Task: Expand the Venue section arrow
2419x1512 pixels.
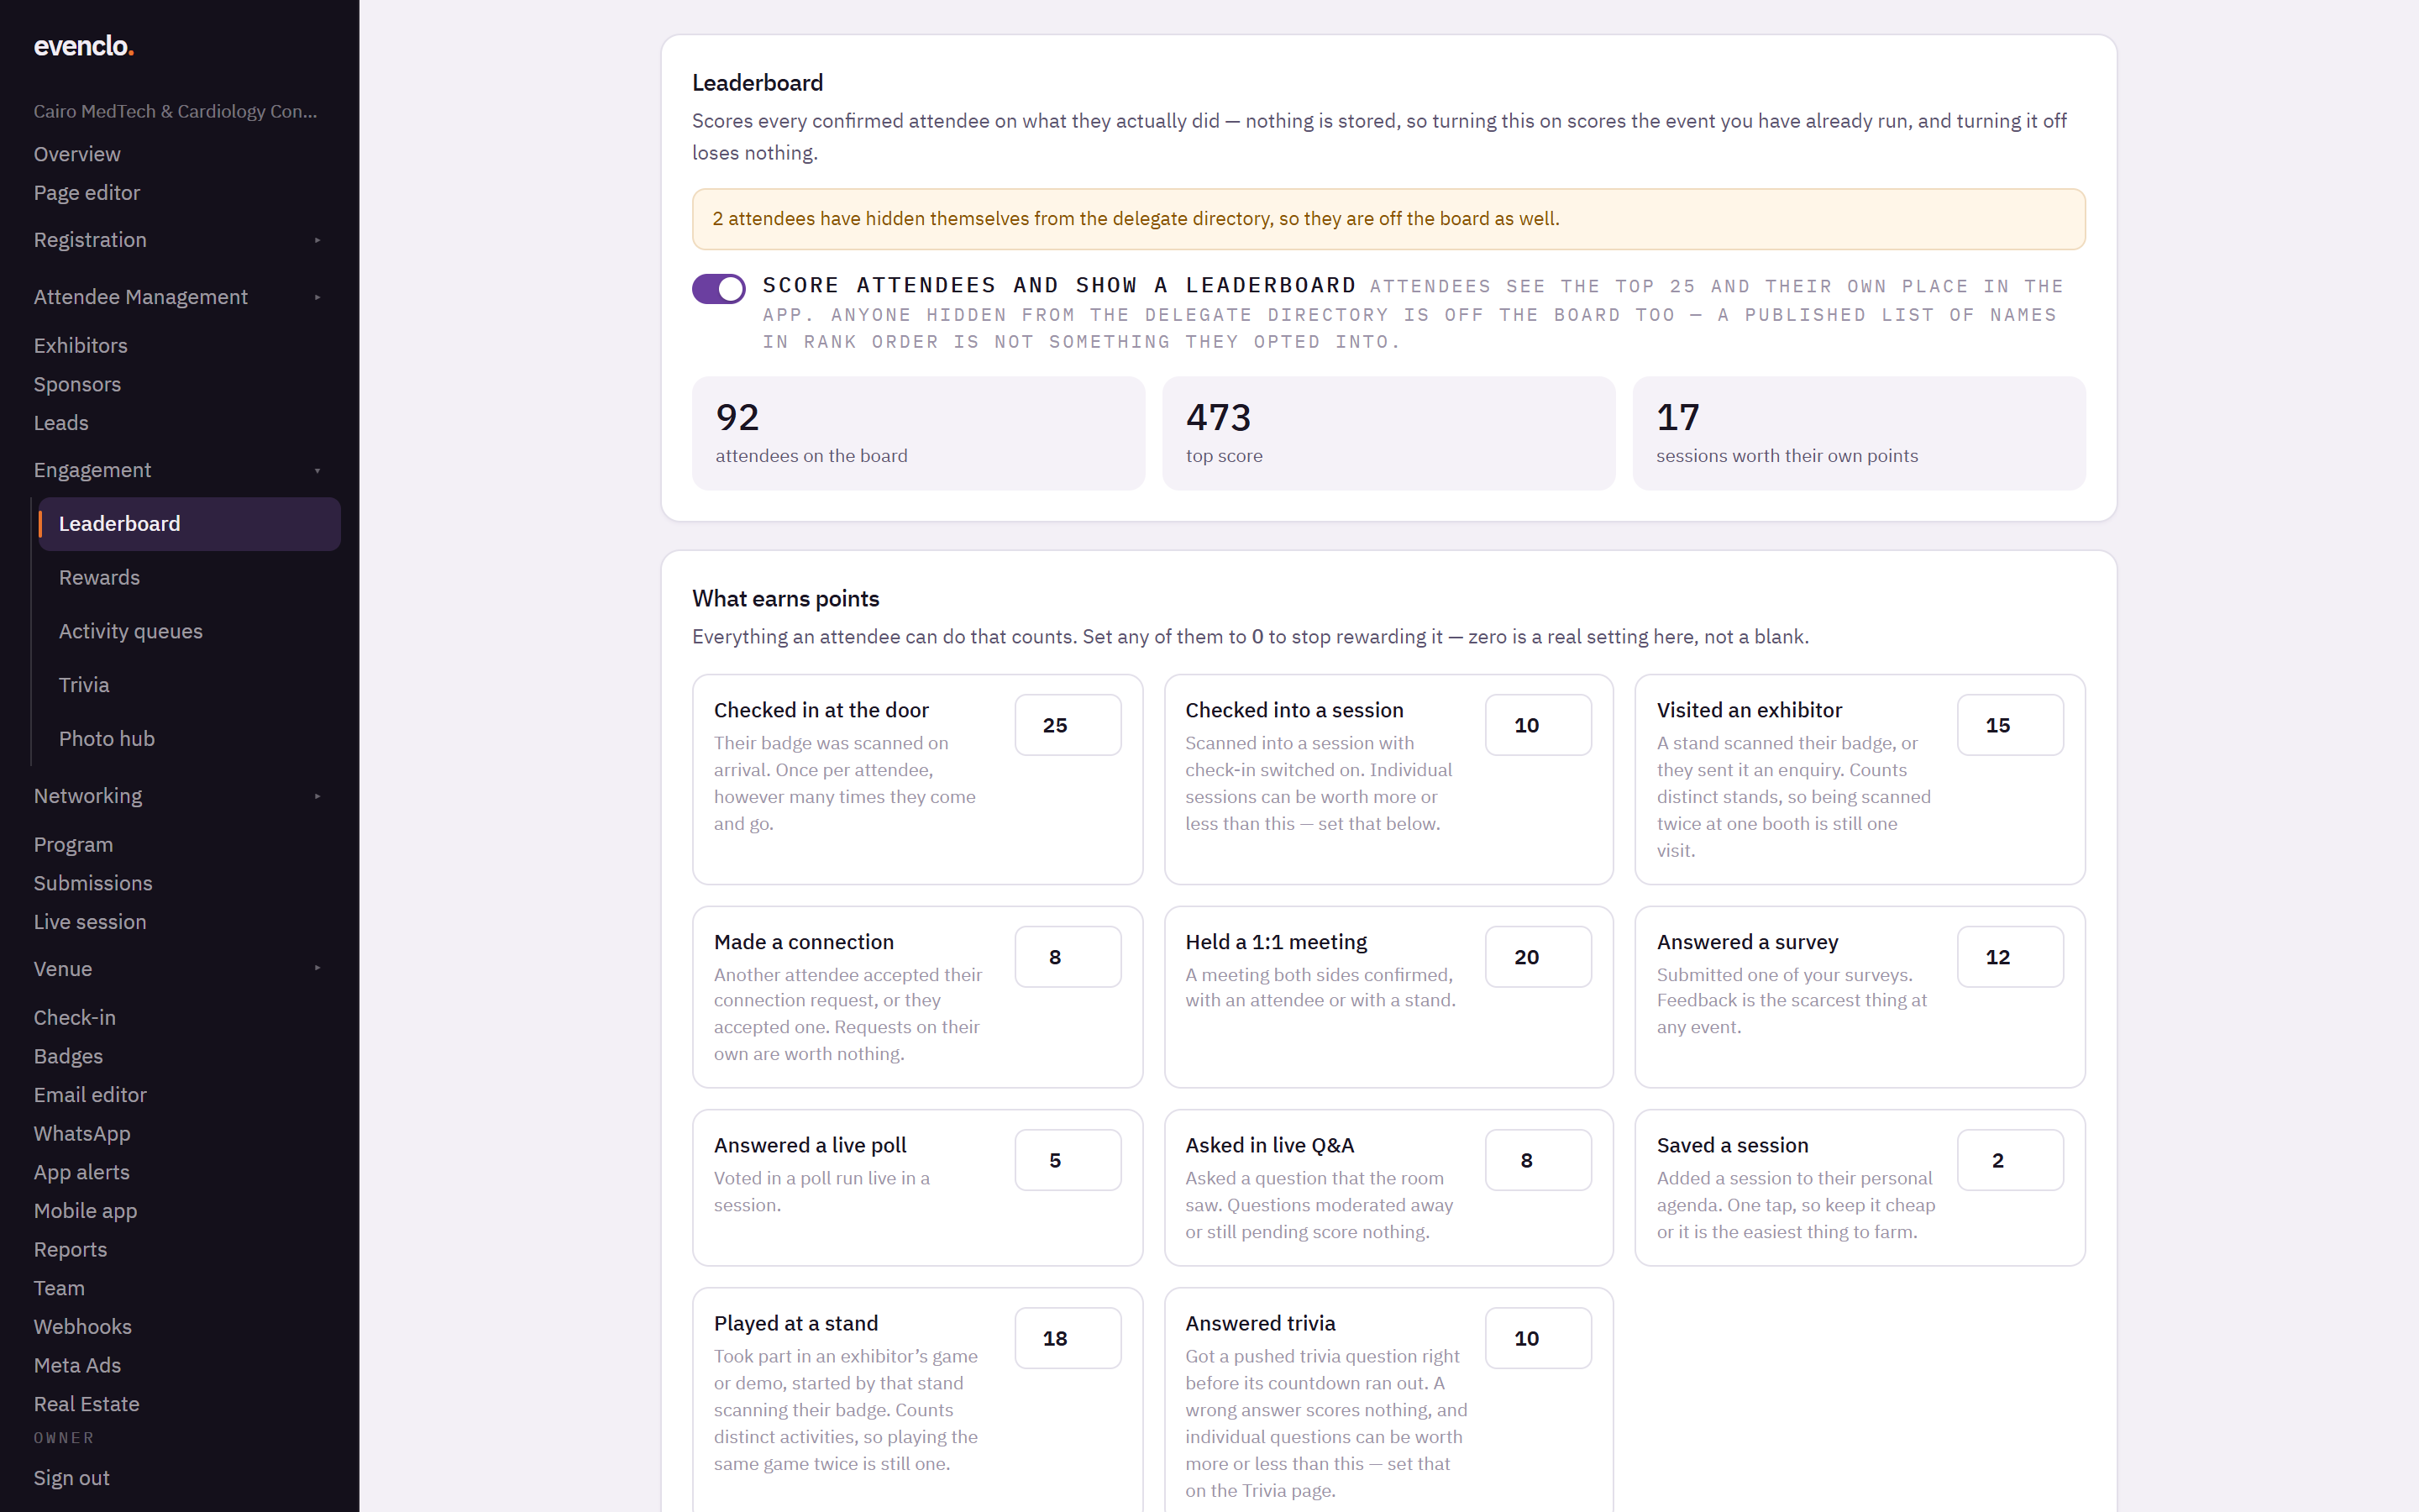Action: tap(317, 968)
